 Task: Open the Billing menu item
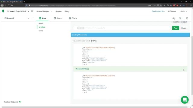coord(67,11)
